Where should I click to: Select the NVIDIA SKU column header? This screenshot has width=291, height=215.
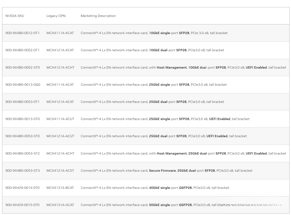click(x=15, y=16)
